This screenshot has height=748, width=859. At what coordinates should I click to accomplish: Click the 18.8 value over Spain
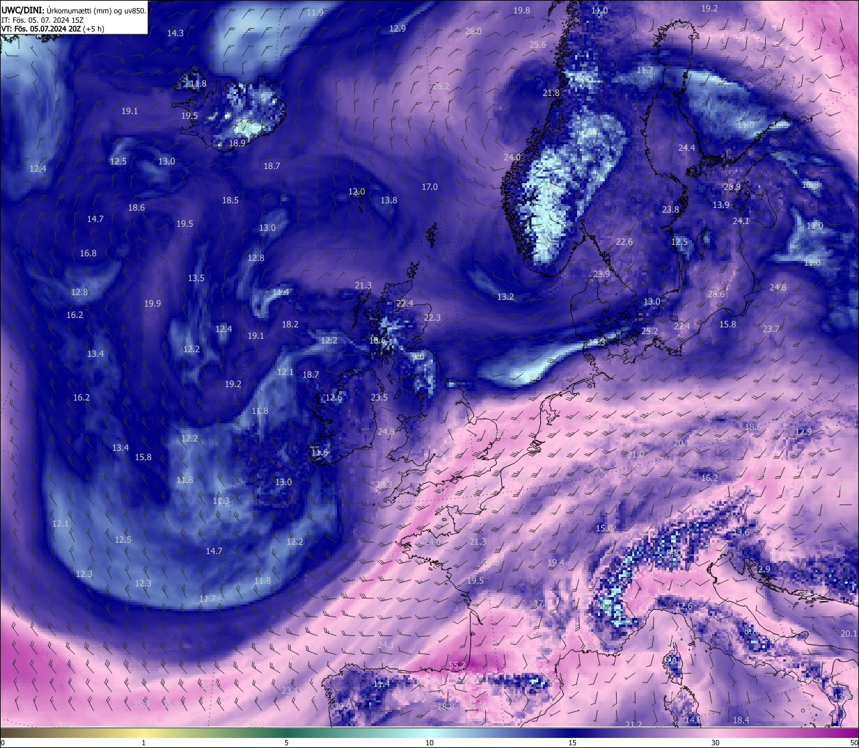[446, 706]
